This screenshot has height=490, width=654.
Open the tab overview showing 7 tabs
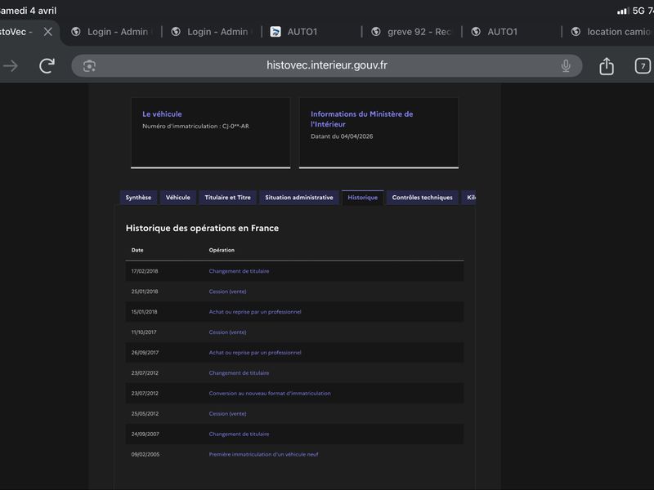point(643,66)
